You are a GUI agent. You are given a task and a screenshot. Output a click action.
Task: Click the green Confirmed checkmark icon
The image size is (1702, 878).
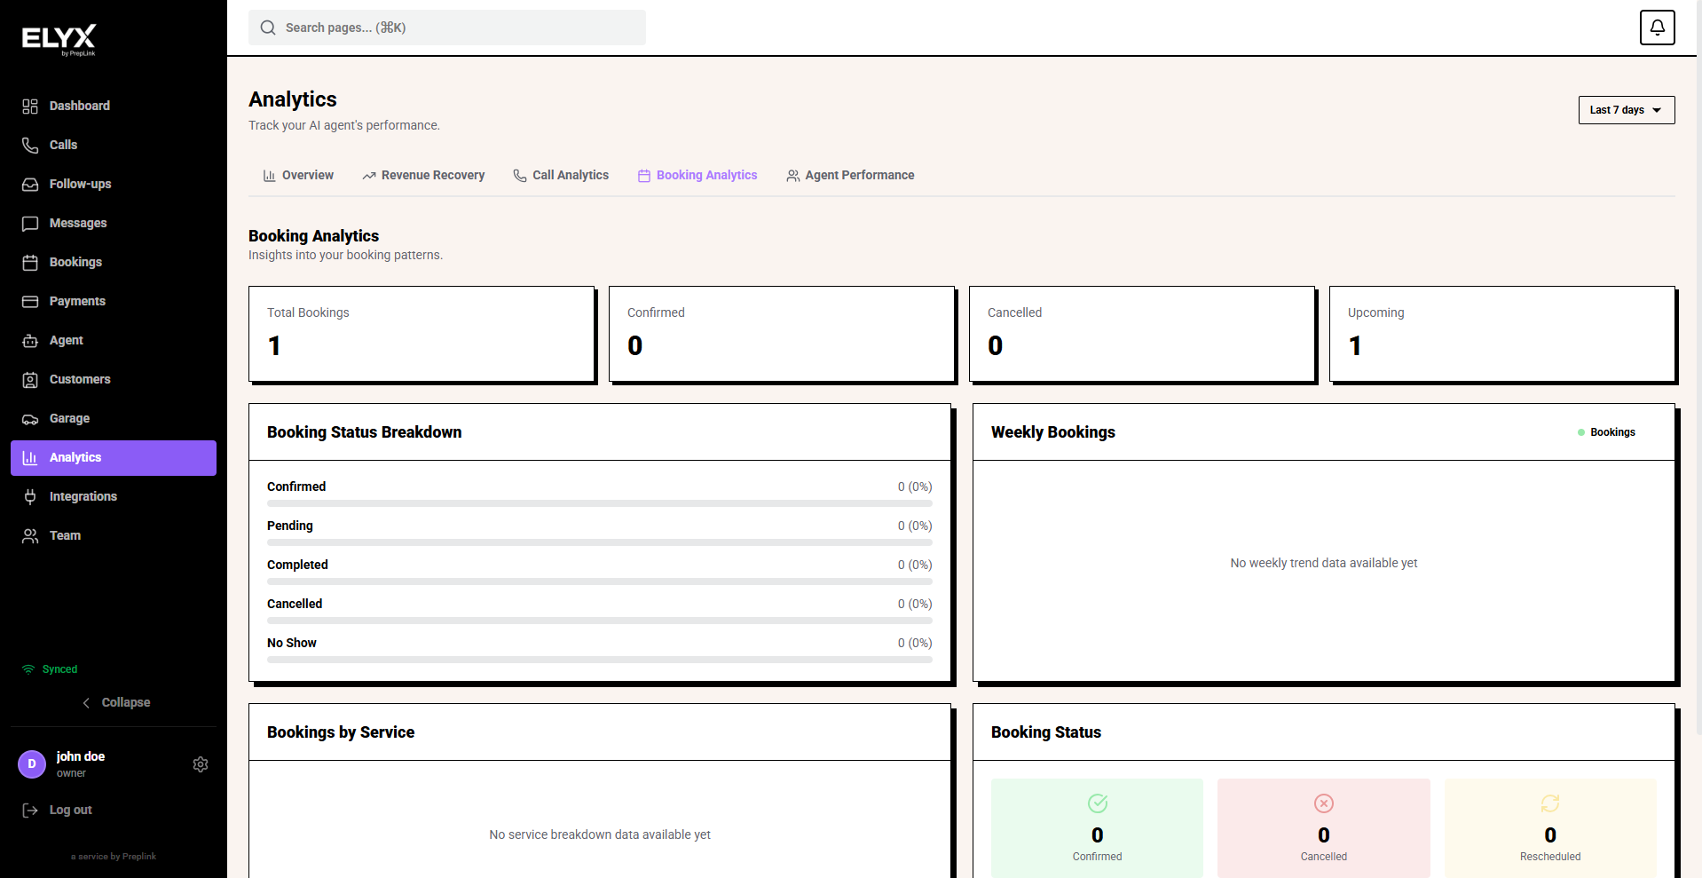(x=1098, y=803)
